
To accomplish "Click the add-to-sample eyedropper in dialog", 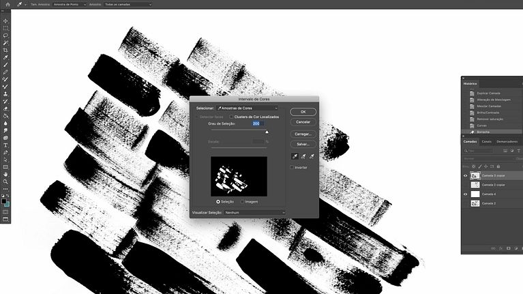I will 303,156.
